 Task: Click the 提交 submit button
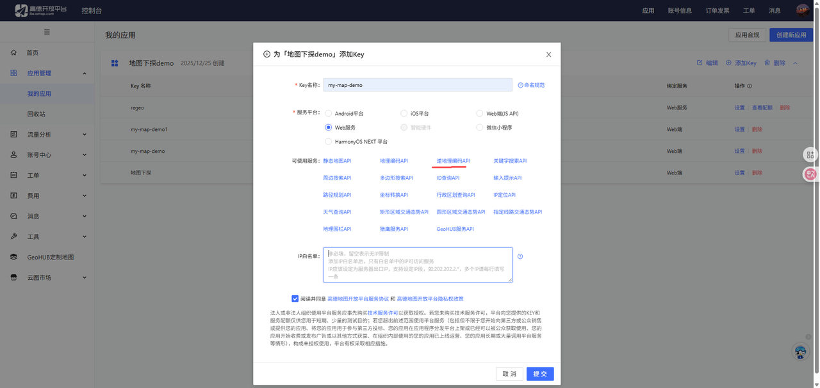[539, 373]
